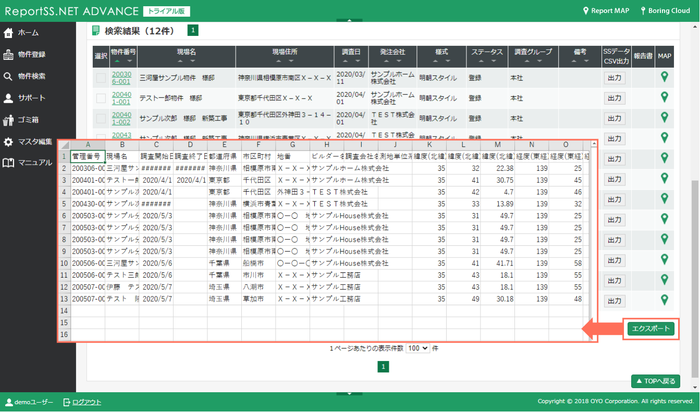Sort 現場名 column descending arrow
700x412 pixels.
[x=193, y=61]
